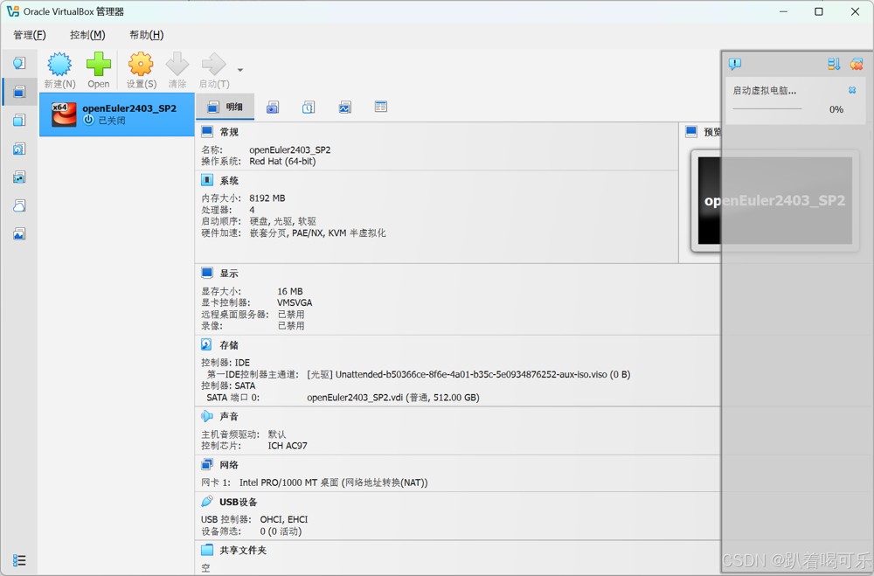Click the audio chip value ICH AC97

pos(288,446)
